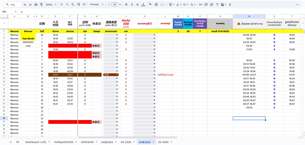Image resolution: width=305 pixels, height=145 pixels.
Task: Open the 100% zoom dropdown
Action: tap(51, 4)
